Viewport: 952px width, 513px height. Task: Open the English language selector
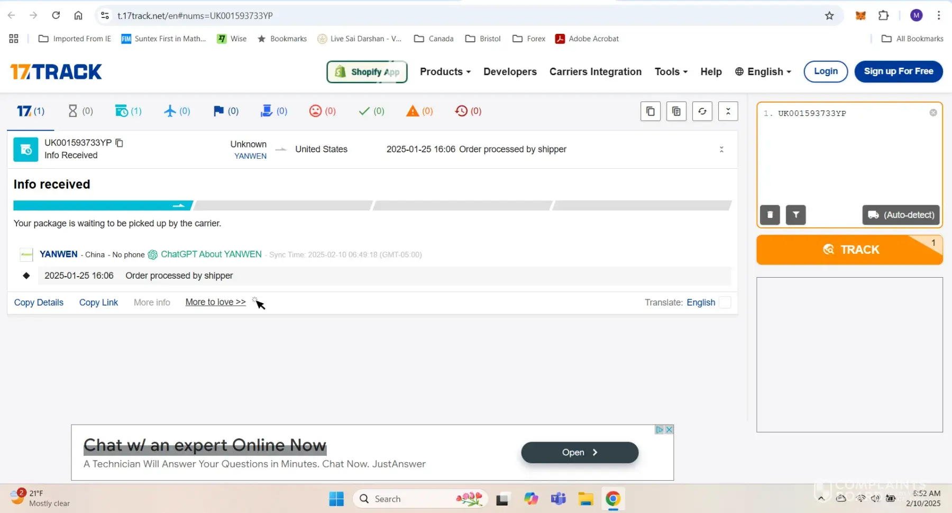(763, 72)
